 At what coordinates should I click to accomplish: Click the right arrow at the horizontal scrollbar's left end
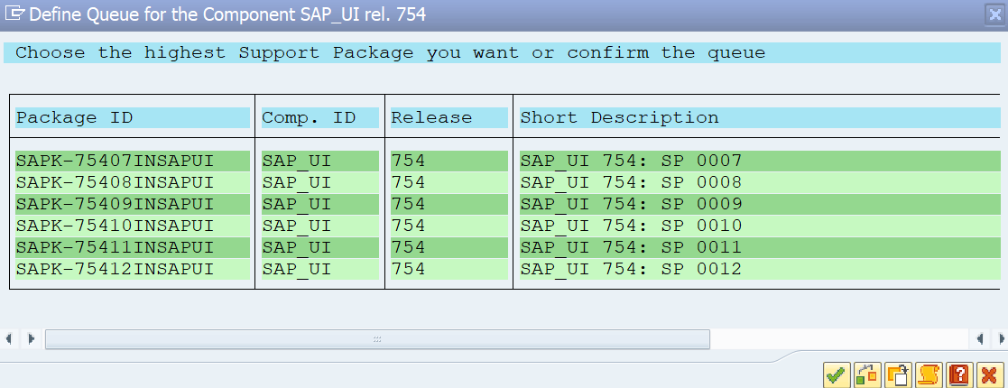click(x=30, y=338)
